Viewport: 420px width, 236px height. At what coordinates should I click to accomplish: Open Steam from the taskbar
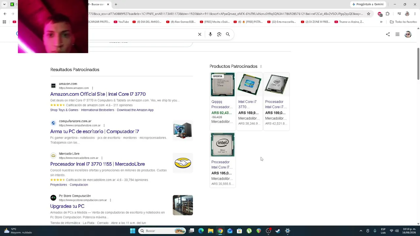pos(278,231)
